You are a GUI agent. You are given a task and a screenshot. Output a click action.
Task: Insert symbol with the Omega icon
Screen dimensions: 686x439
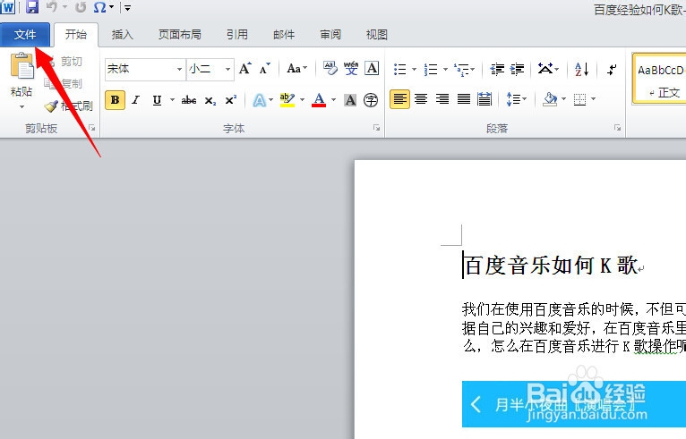tap(100, 7)
